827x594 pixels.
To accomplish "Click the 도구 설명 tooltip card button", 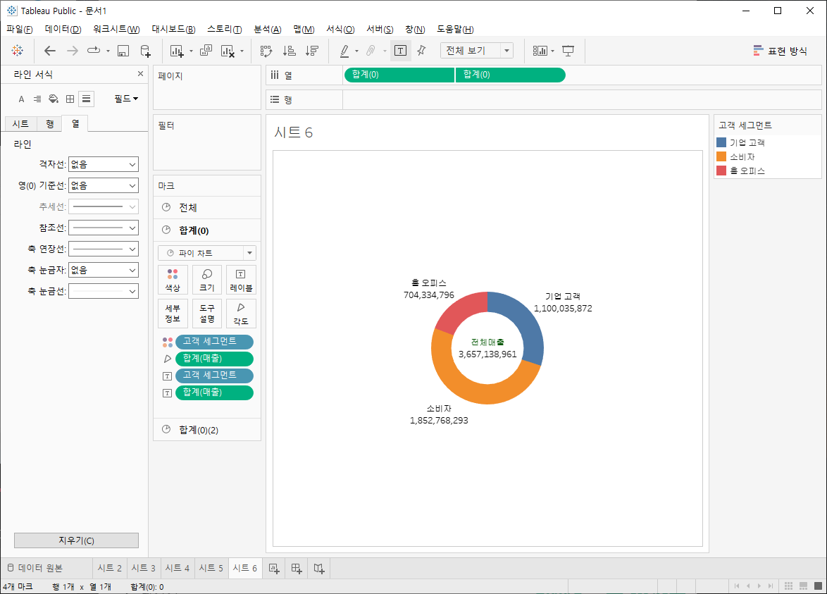I will coord(207,314).
